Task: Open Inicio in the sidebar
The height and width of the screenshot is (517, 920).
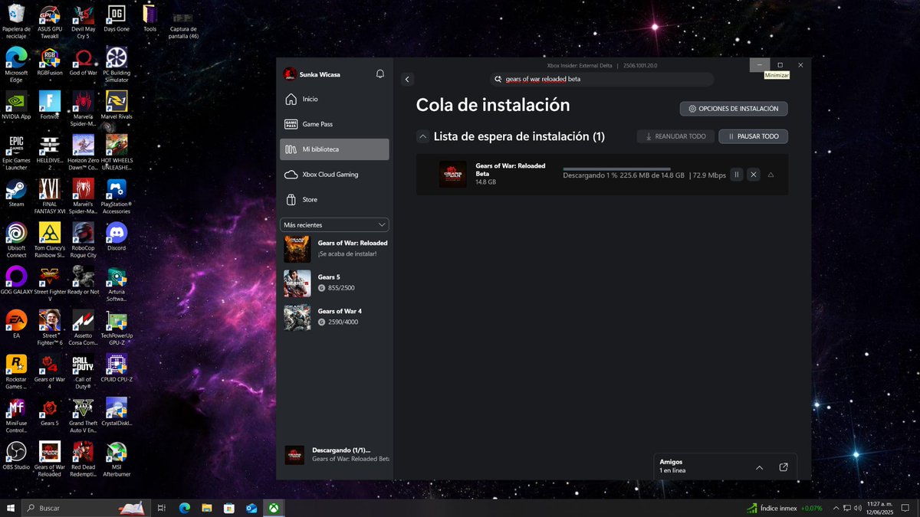Action: (334, 99)
